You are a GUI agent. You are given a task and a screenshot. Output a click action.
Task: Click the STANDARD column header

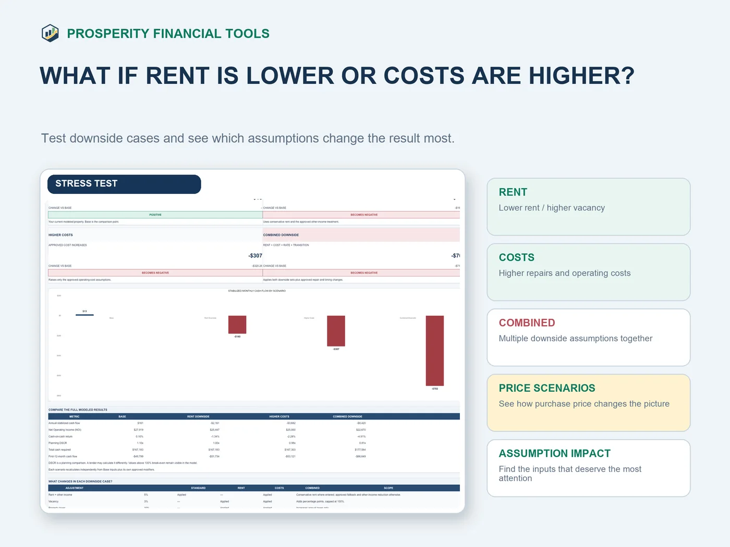coord(198,488)
